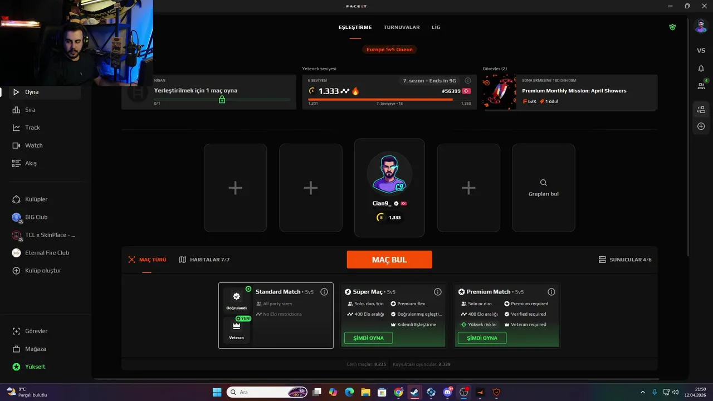Switch to the LİG tab
This screenshot has width=713, height=401.
click(x=436, y=27)
